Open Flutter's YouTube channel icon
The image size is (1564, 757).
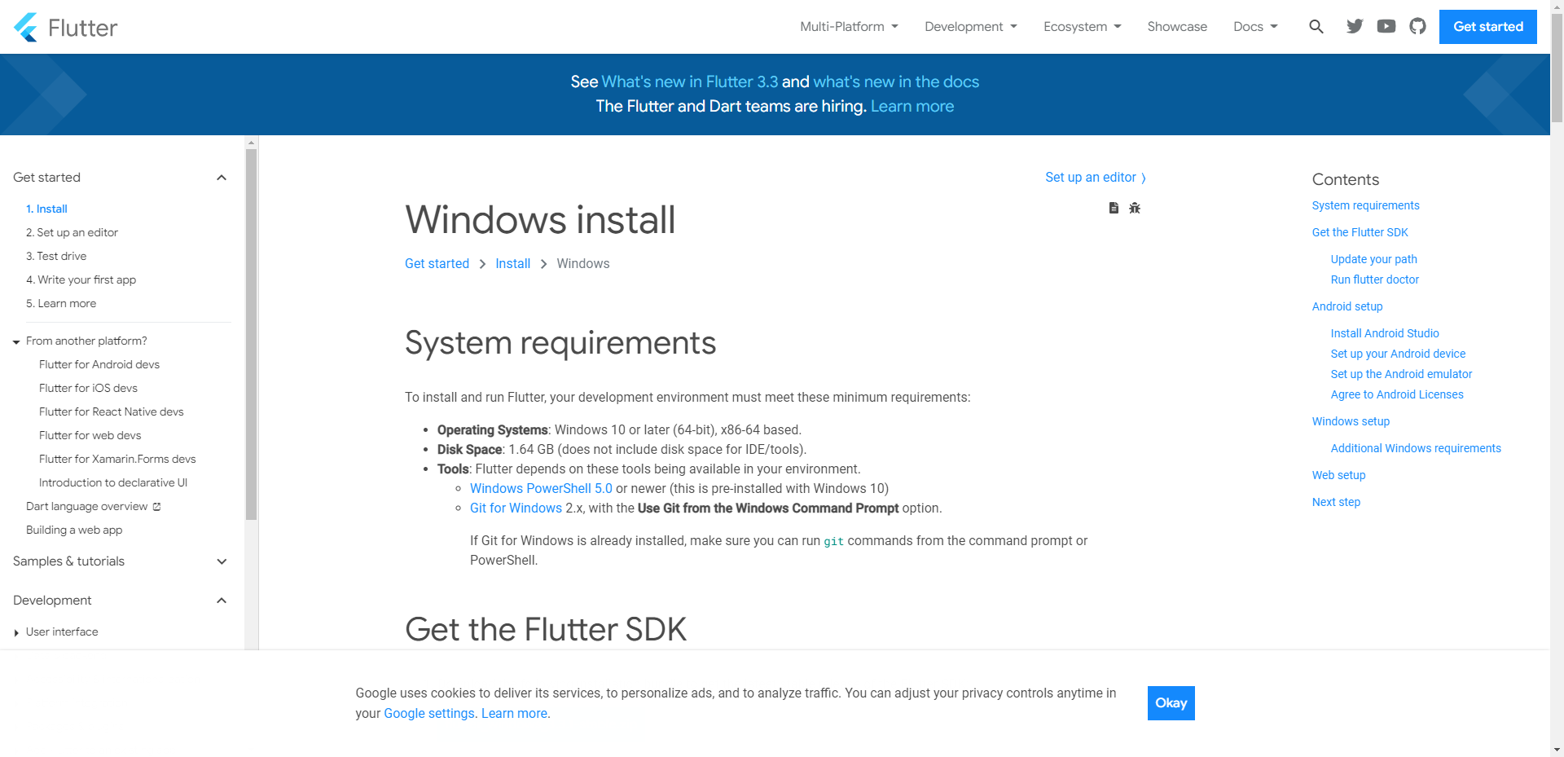pos(1386,26)
